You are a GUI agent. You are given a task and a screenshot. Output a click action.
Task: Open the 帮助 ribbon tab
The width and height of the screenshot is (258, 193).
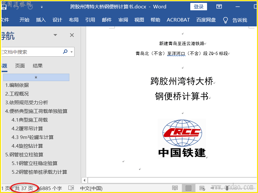(x=155, y=20)
